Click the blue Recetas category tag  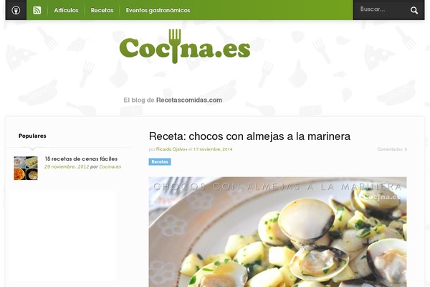[160, 161]
